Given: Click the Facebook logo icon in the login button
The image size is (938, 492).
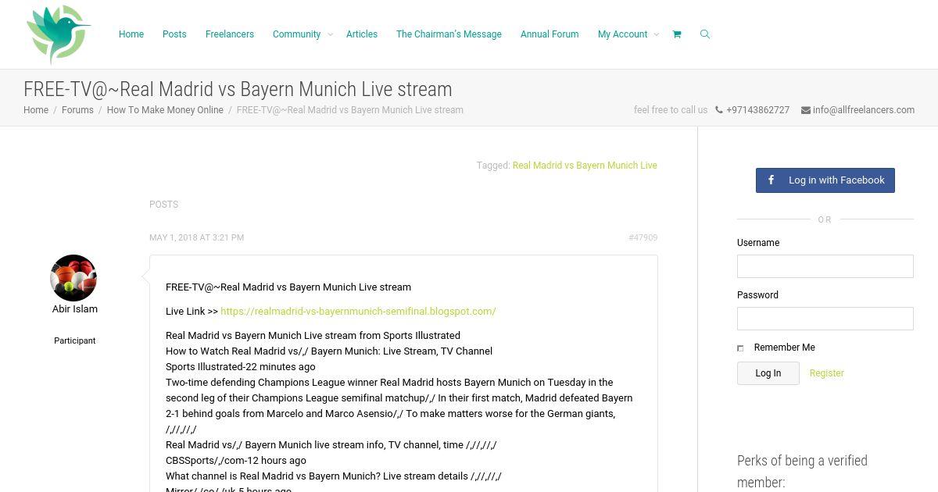Looking at the screenshot, I should pyautogui.click(x=771, y=180).
